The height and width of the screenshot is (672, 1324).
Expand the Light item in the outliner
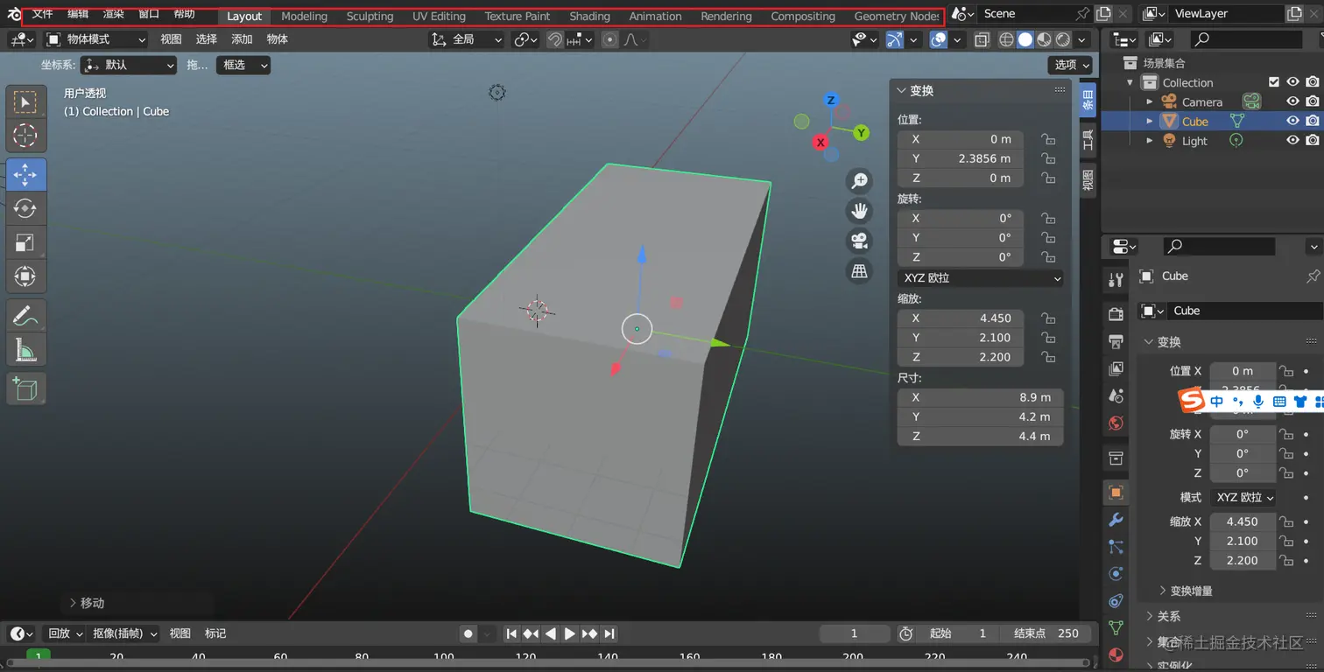(1150, 140)
